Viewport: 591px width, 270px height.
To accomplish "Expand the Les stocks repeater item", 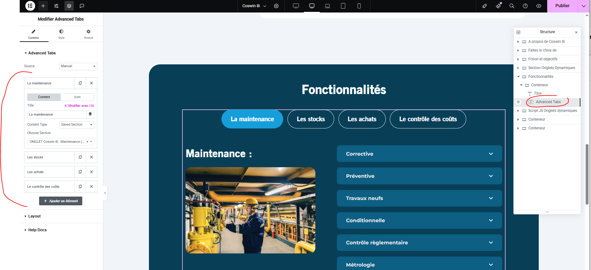I will (x=49, y=157).
